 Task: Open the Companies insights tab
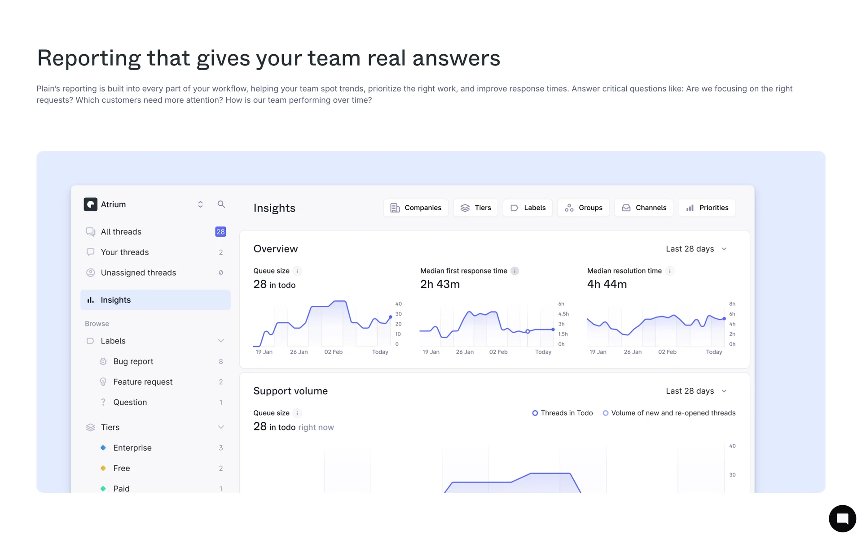click(416, 208)
